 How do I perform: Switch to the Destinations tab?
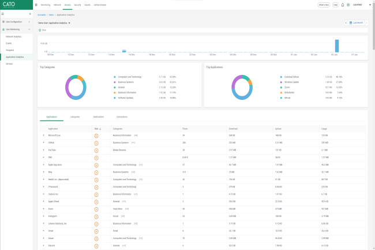(x=98, y=117)
